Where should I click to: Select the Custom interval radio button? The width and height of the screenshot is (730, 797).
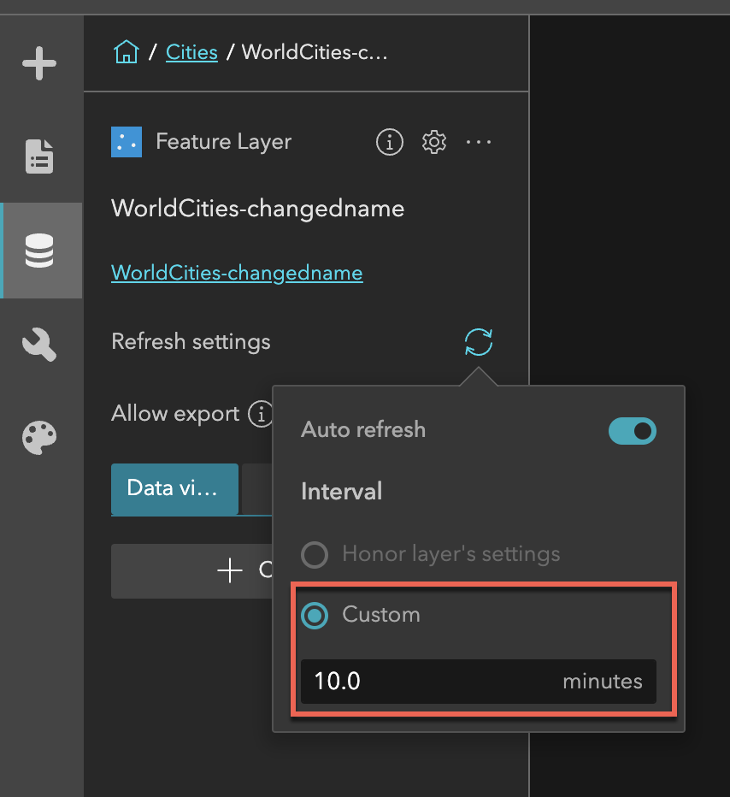(315, 615)
